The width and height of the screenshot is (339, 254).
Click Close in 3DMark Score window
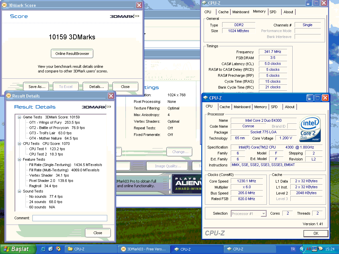(x=125, y=87)
